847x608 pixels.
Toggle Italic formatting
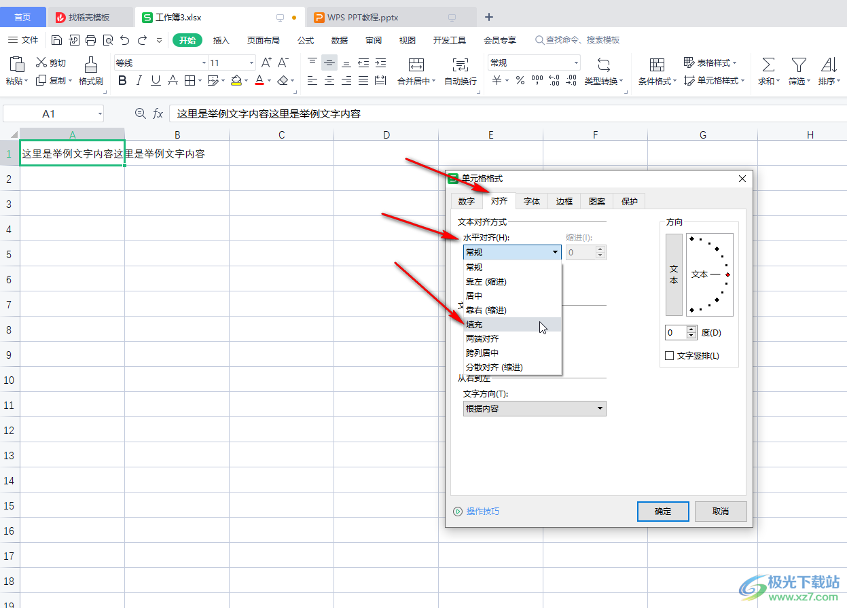pos(139,81)
